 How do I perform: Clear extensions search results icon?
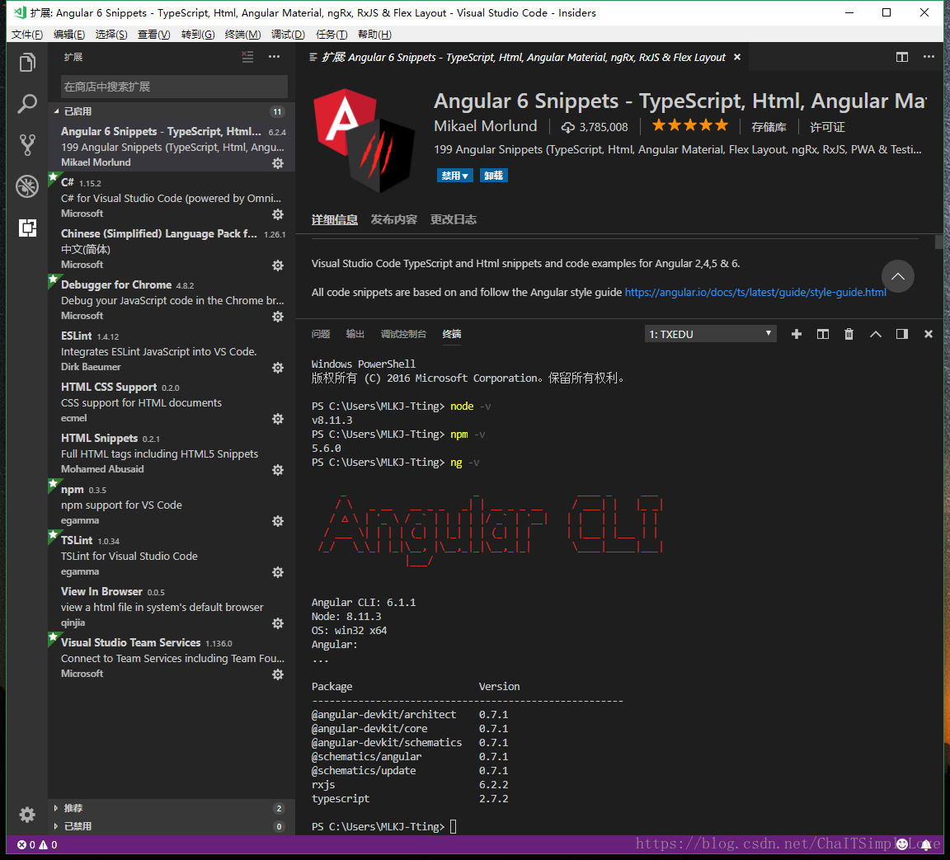click(247, 57)
